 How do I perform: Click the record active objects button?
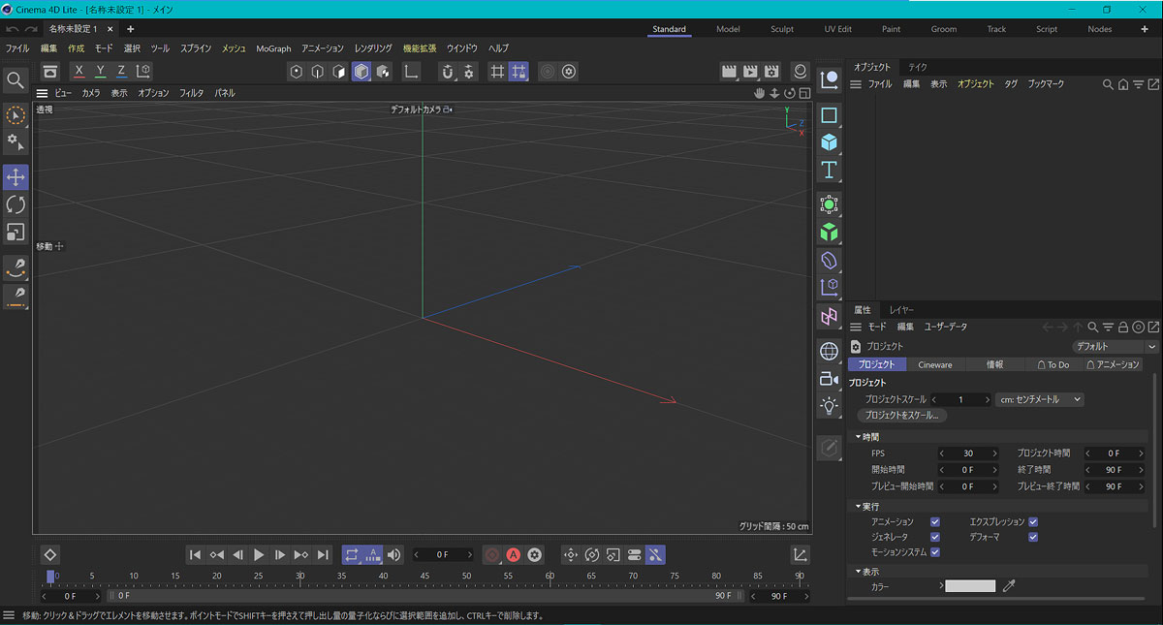[492, 554]
